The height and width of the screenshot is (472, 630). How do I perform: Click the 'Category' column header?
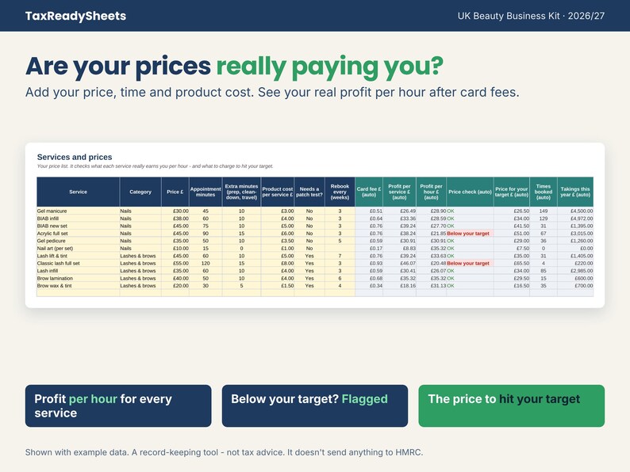pyautogui.click(x=140, y=192)
